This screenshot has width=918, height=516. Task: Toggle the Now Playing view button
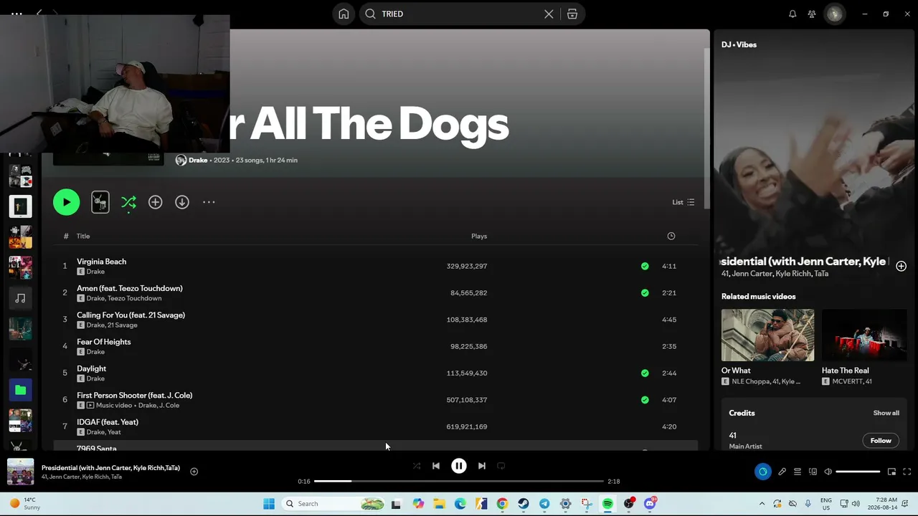762,472
